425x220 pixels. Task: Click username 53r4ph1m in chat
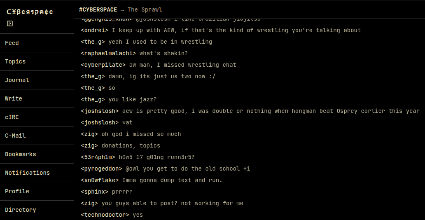click(x=98, y=157)
